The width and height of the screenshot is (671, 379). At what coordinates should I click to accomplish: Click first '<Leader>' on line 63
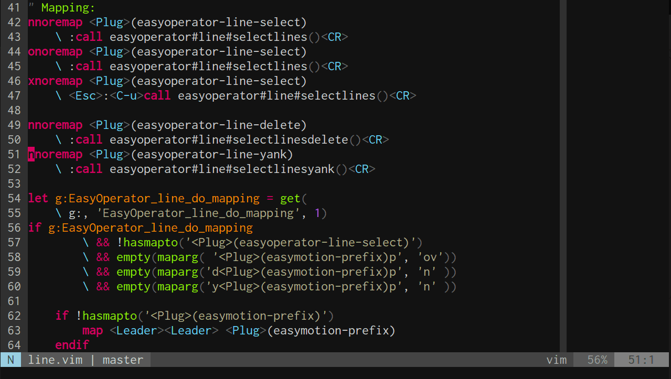tap(137, 331)
